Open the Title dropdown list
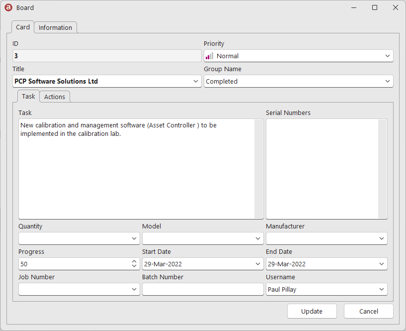The height and width of the screenshot is (331, 406). 196,81
